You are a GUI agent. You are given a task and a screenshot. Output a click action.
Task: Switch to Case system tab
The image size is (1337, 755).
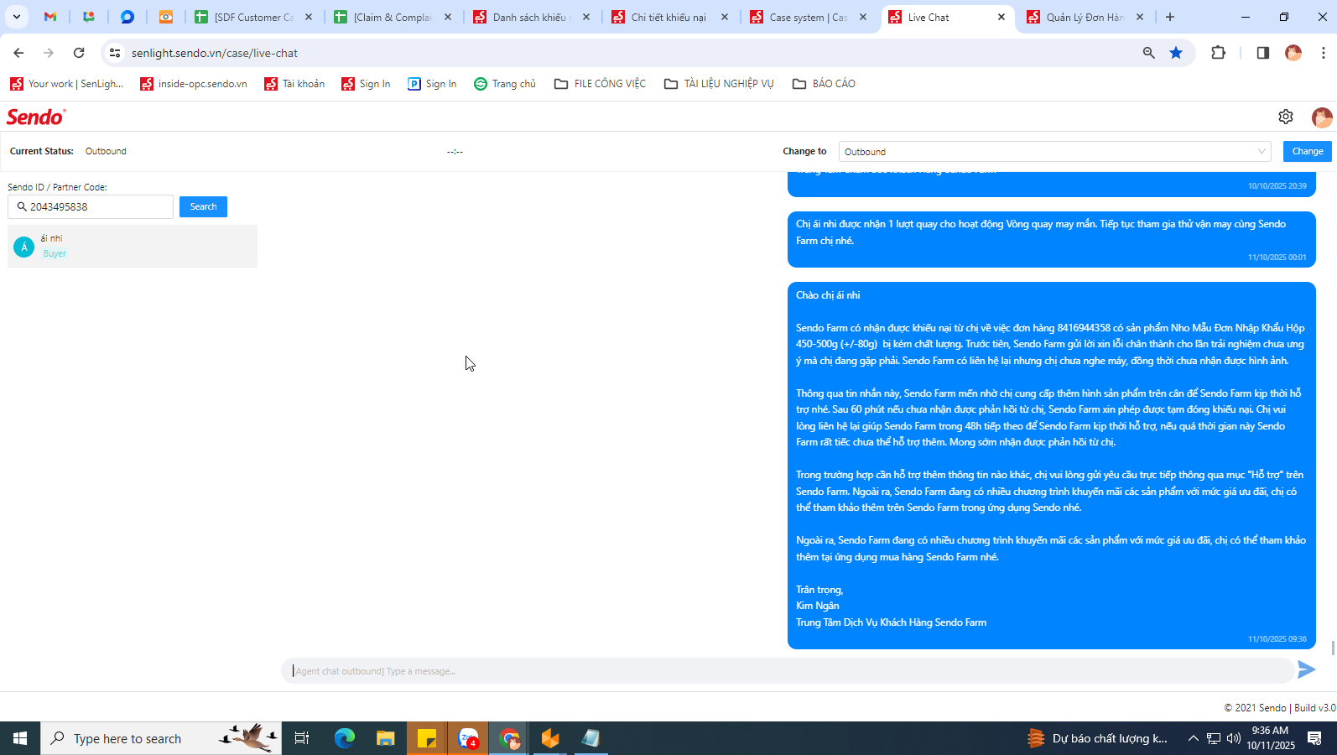tap(809, 17)
